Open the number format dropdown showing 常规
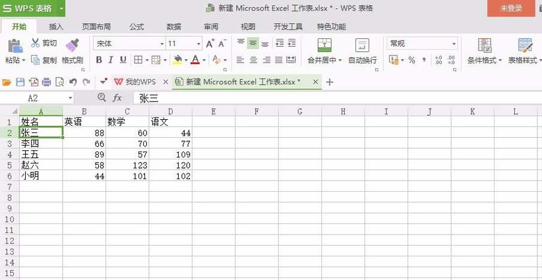The width and height of the screenshot is (542, 280). click(x=422, y=43)
